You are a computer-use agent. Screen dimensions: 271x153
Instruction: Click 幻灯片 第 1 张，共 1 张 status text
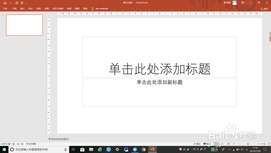click(12, 144)
